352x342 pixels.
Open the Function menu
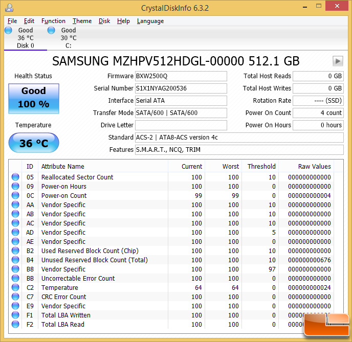pyautogui.click(x=53, y=21)
